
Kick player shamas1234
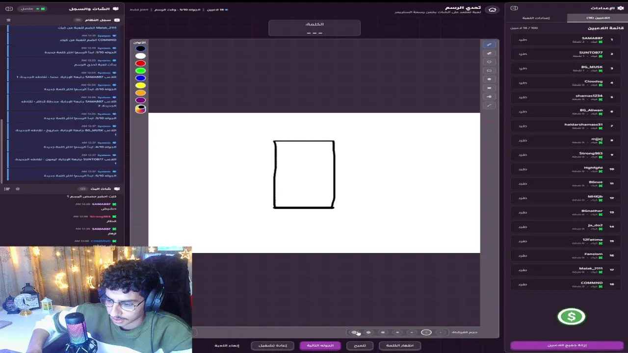[x=523, y=97]
